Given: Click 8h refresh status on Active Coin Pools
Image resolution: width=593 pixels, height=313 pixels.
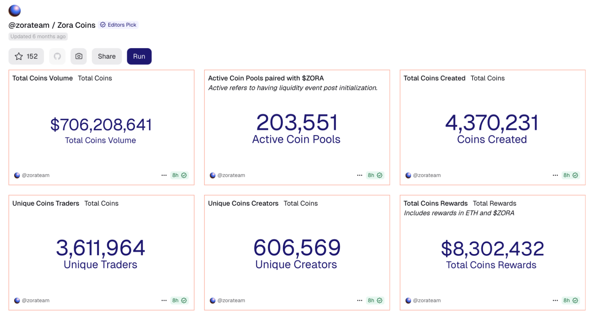Looking at the screenshot, I should 375,175.
